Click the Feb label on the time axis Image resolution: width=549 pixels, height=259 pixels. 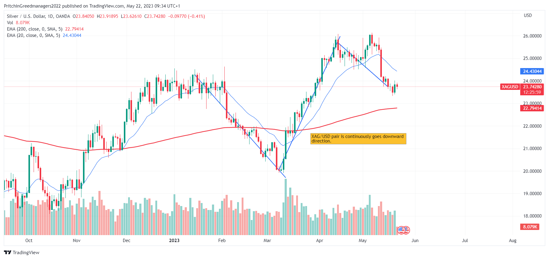tap(222, 241)
